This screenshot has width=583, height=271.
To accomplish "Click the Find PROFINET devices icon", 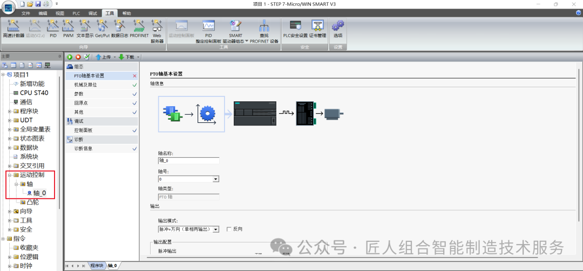I will click(x=264, y=30).
